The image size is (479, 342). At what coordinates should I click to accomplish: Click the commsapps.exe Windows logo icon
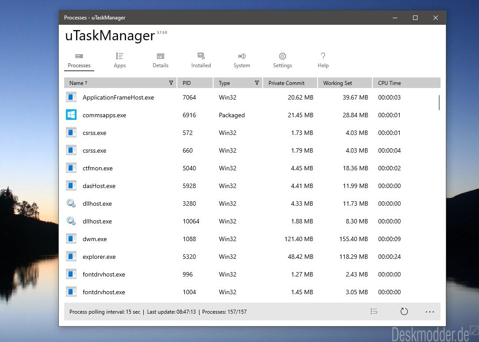coord(71,115)
